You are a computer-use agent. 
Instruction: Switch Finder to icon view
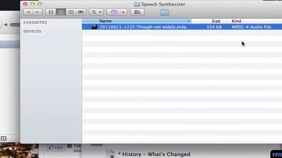[x=51, y=12]
